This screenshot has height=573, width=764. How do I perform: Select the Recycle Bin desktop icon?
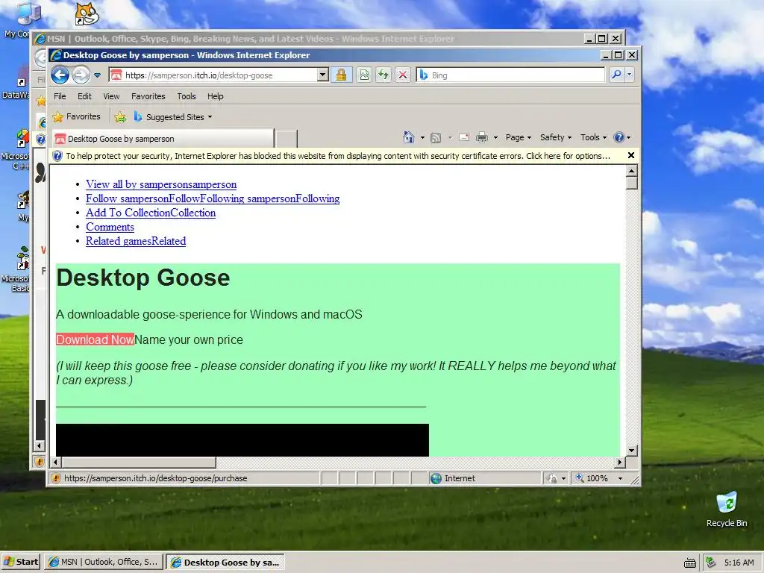(x=727, y=510)
